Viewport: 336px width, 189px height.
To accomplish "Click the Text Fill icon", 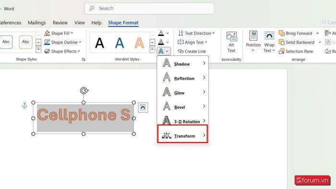I will 161,33.
